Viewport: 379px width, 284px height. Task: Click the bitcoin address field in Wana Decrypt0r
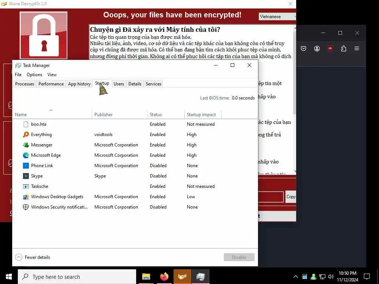point(271,197)
